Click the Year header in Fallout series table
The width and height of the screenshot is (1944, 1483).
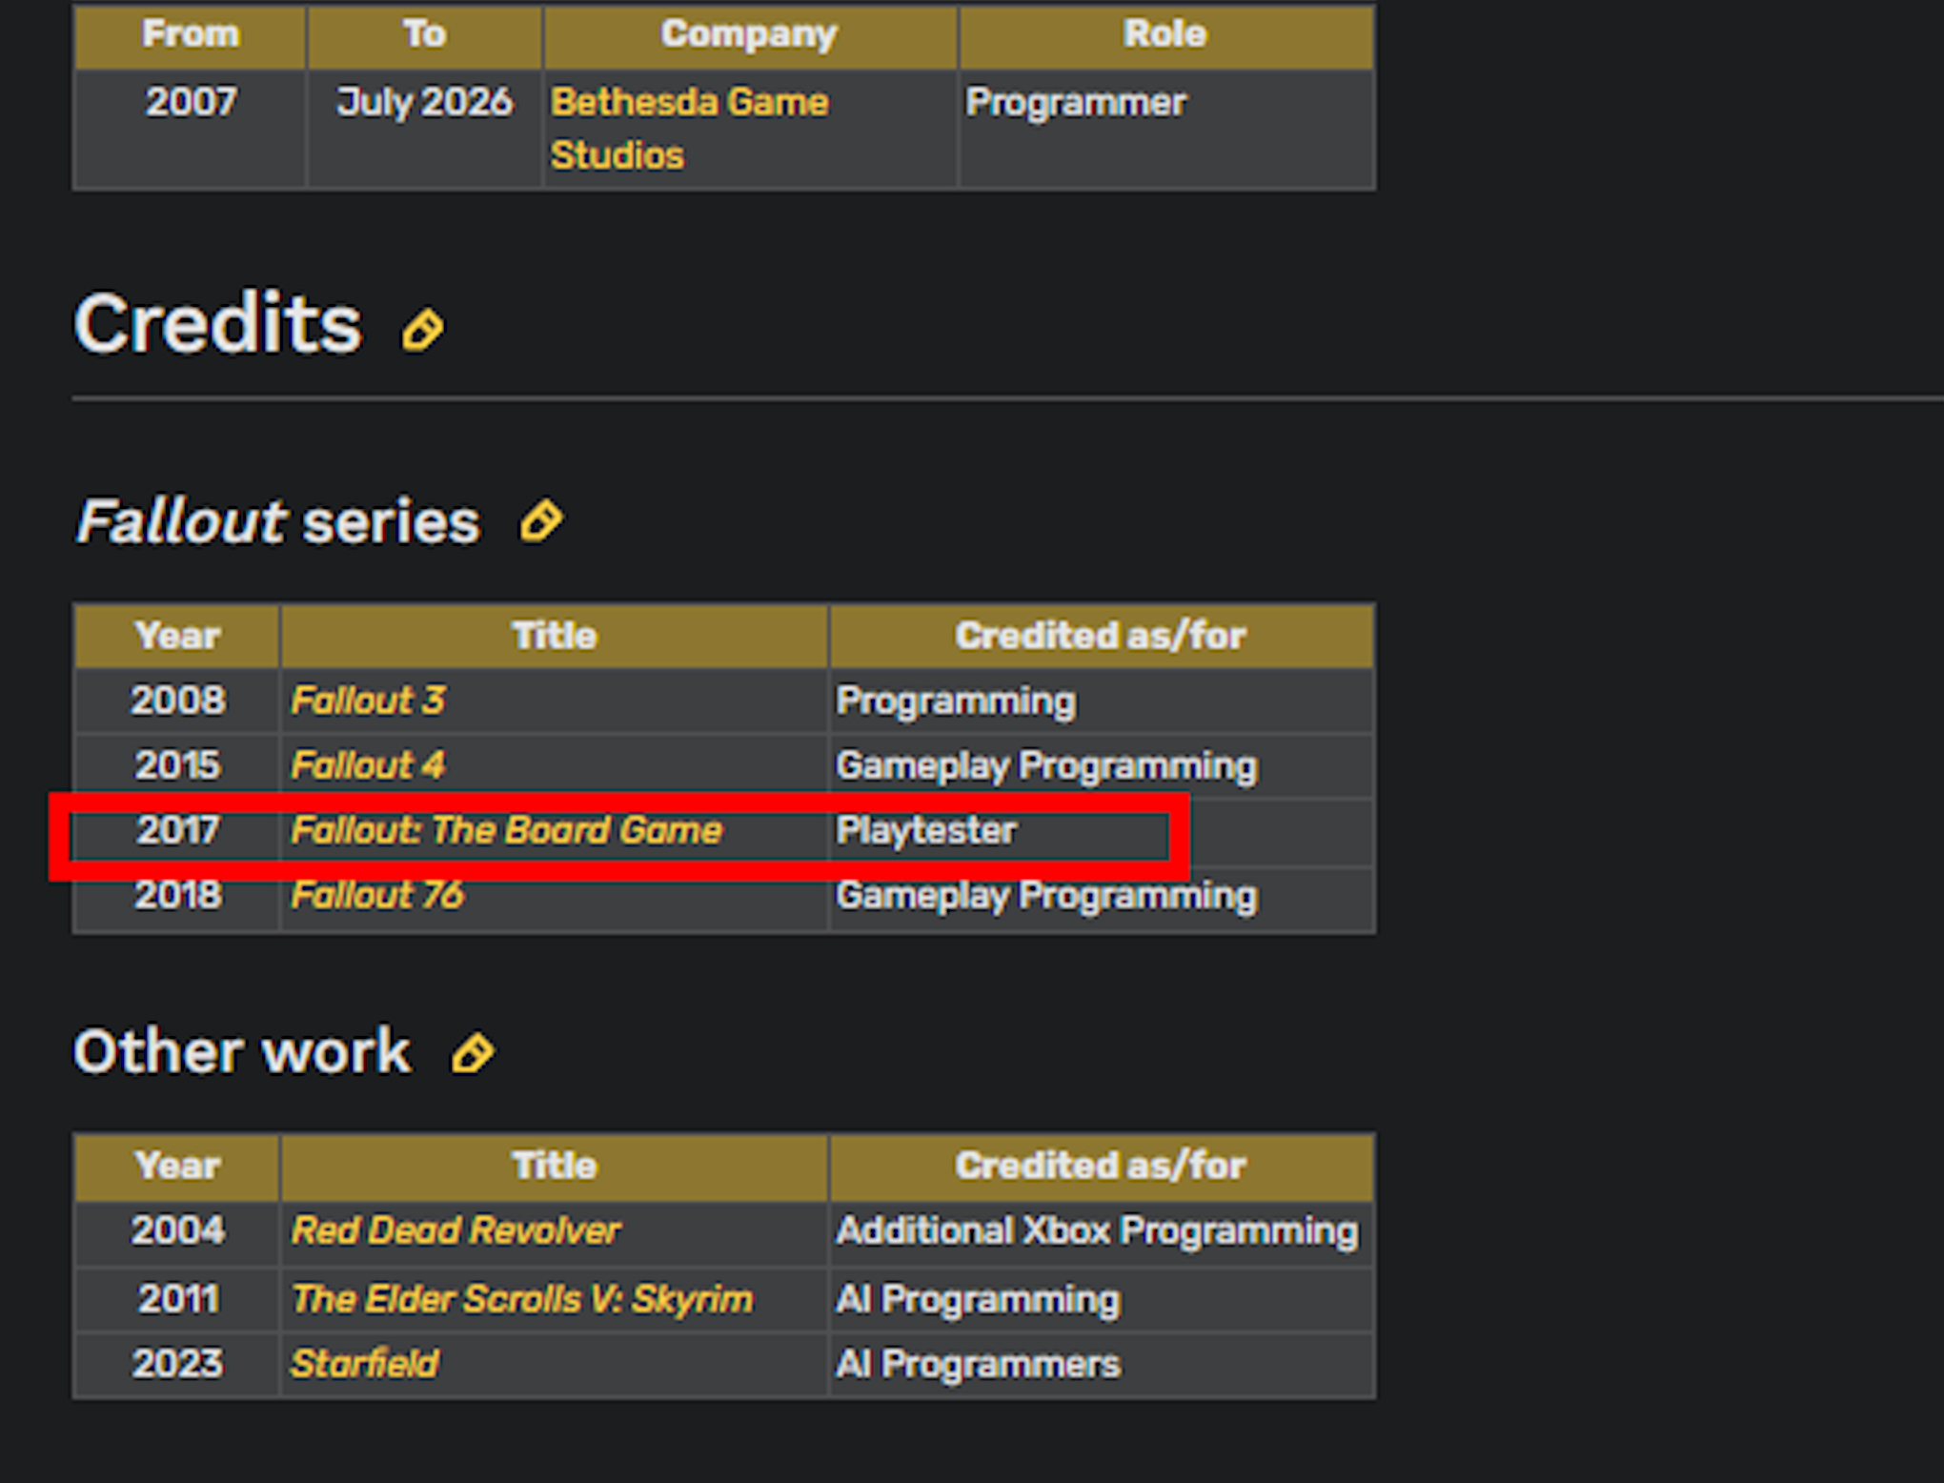click(177, 636)
